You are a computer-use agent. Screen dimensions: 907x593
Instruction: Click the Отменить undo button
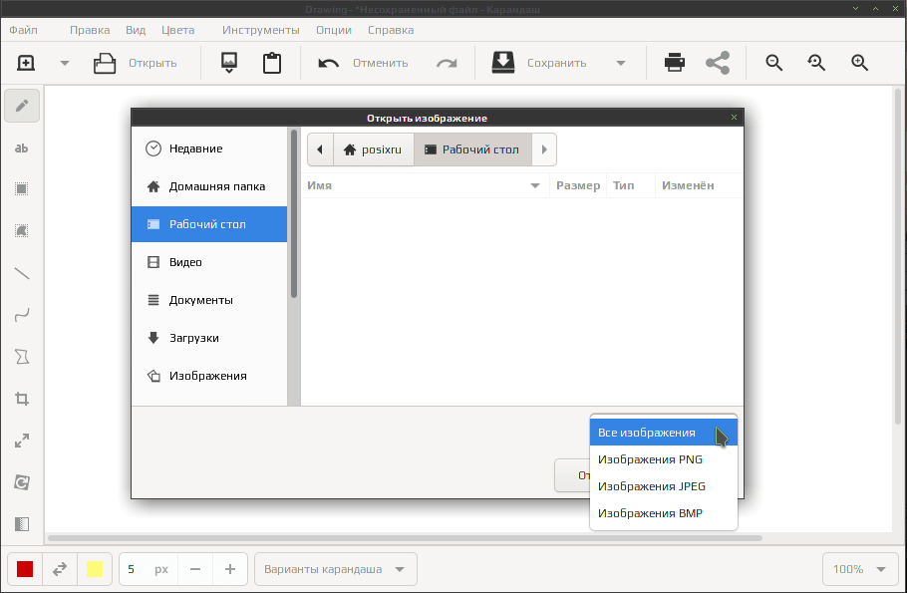pyautogui.click(x=363, y=63)
